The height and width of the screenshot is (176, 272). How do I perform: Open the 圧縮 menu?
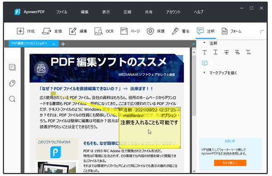click(127, 12)
